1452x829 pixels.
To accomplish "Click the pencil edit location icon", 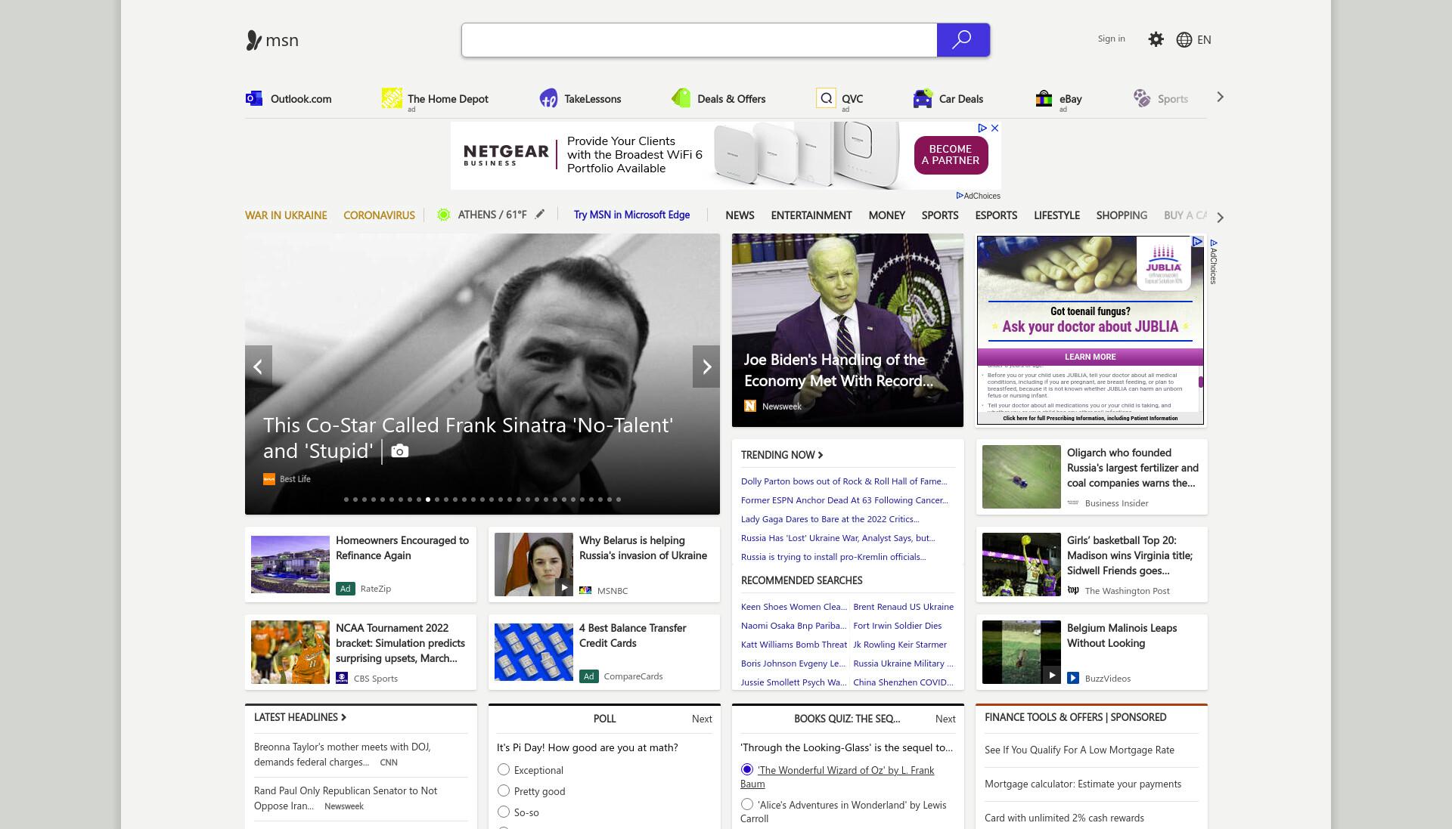I will point(540,215).
